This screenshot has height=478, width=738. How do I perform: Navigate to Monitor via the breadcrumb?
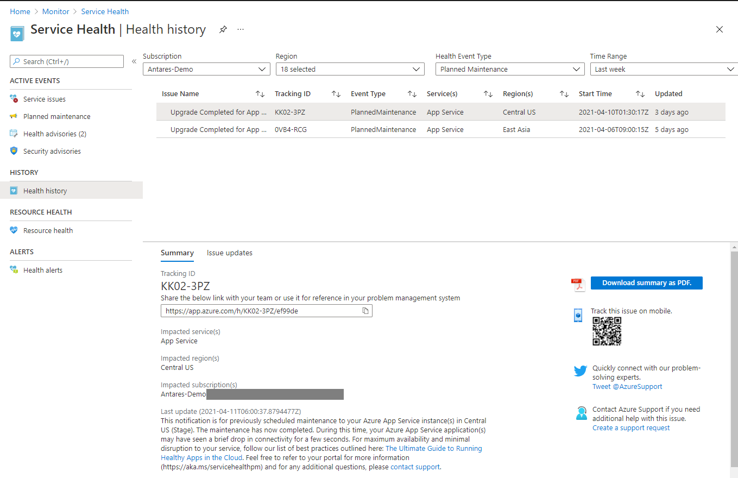(55, 11)
